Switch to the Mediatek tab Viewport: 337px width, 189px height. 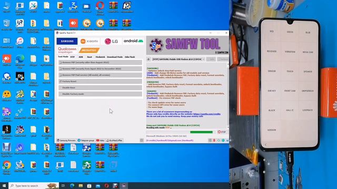pos(100,57)
